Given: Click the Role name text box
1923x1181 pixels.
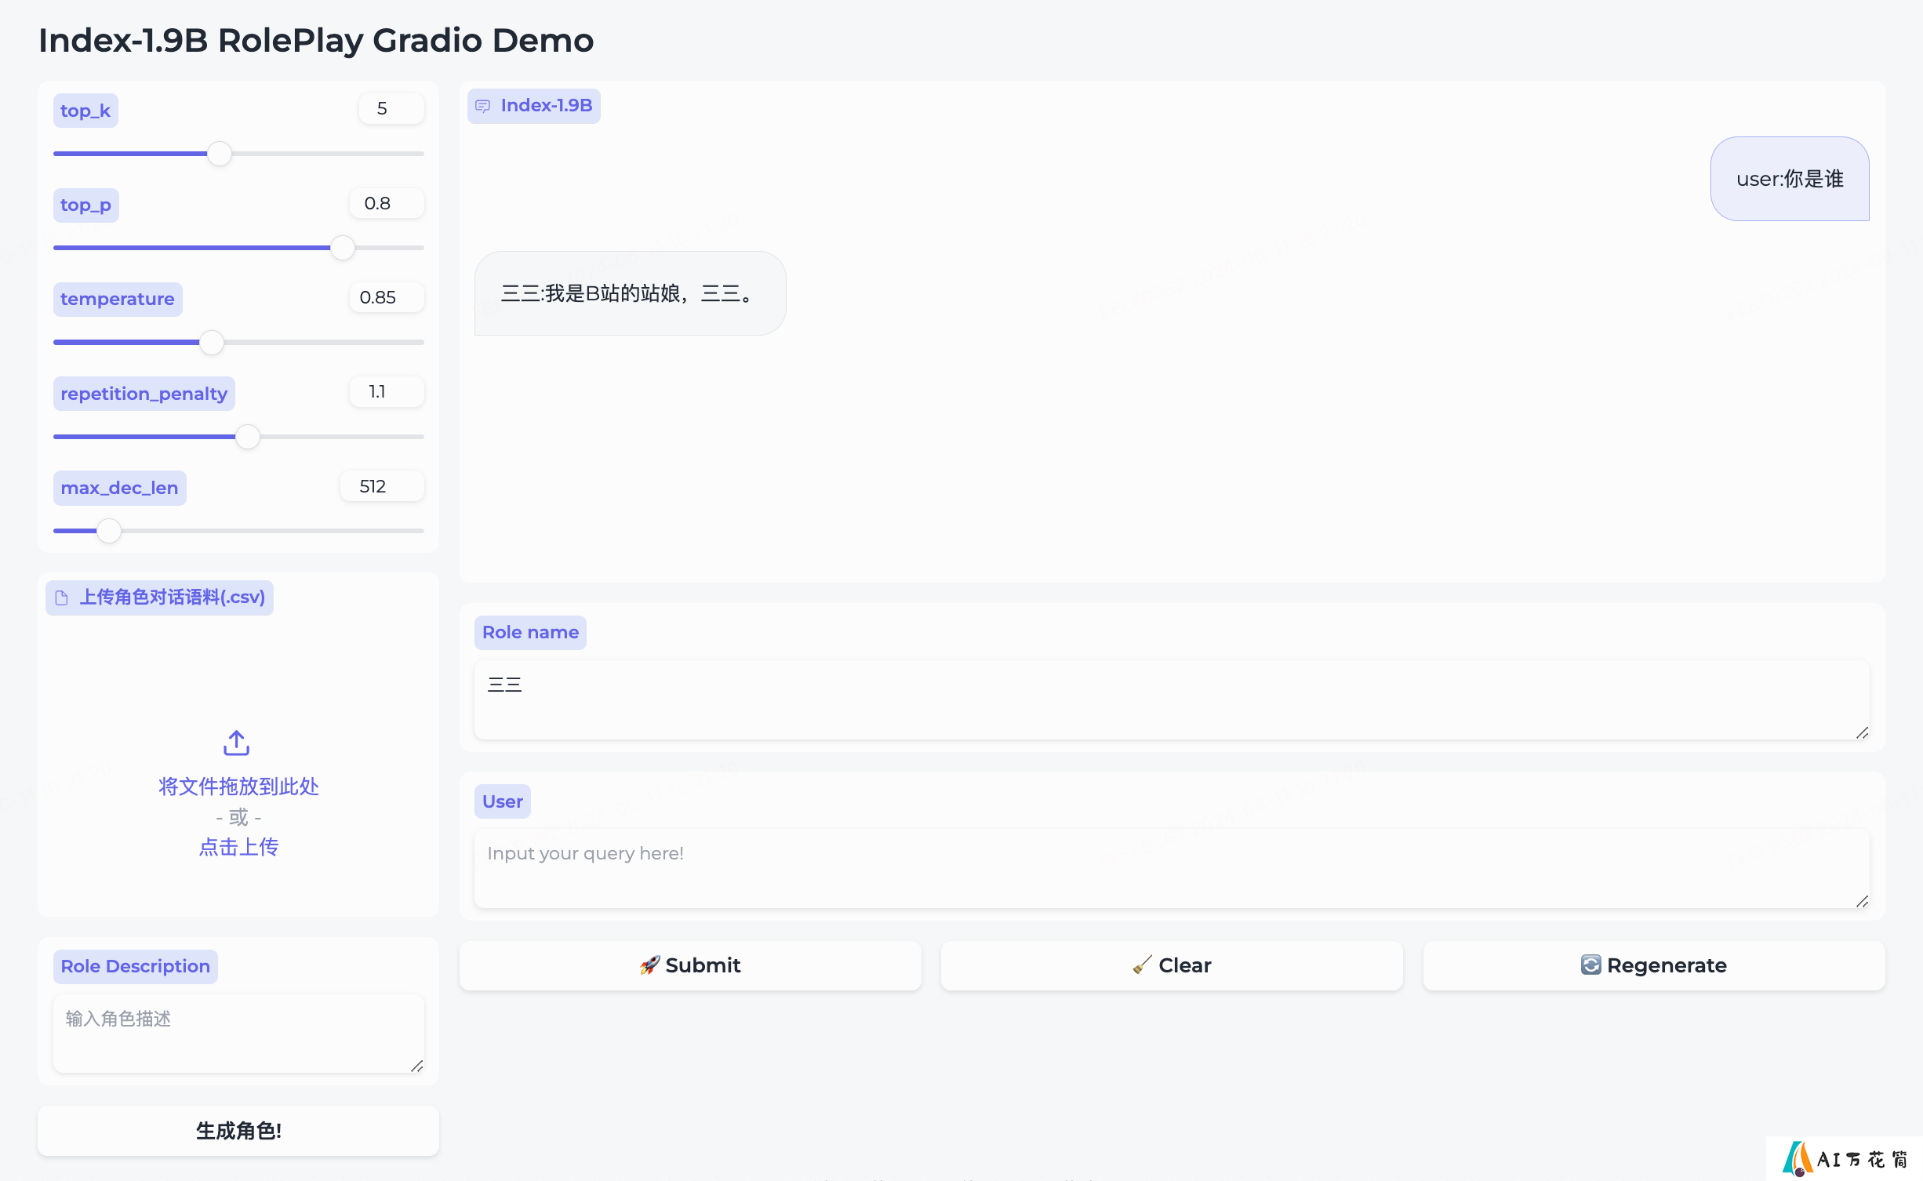Looking at the screenshot, I should pyautogui.click(x=1172, y=700).
